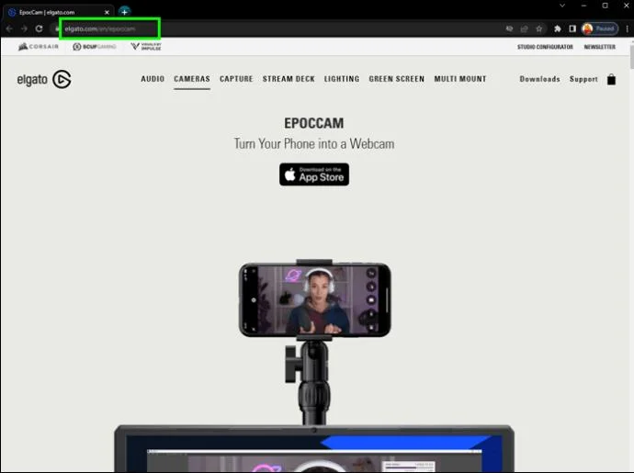Image resolution: width=634 pixels, height=473 pixels.
Task: Open the Chrome three-dot menu
Action: click(627, 28)
